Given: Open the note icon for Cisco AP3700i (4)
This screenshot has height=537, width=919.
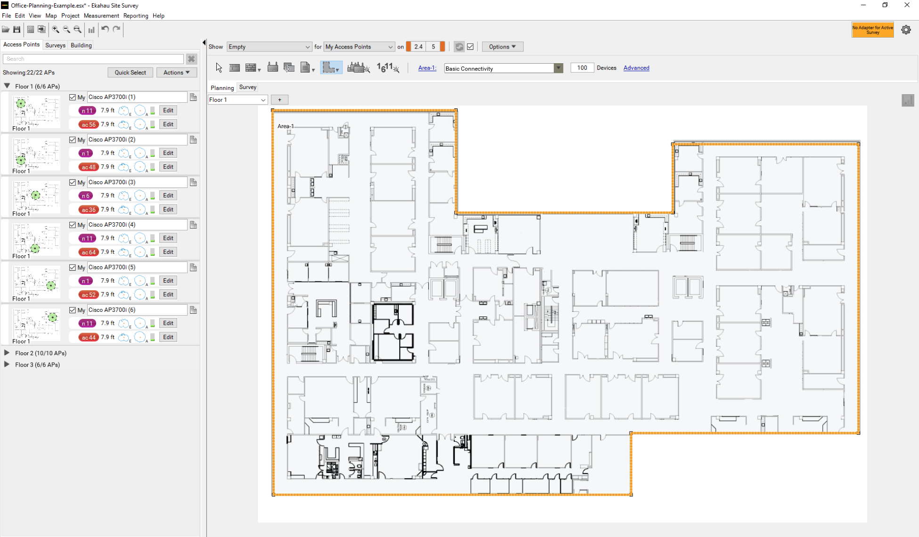Looking at the screenshot, I should click(x=193, y=225).
